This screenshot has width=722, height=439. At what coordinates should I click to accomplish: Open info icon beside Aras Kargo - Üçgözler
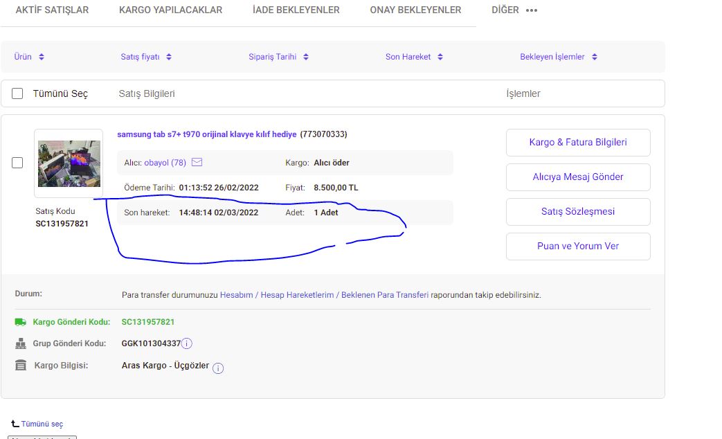218,368
